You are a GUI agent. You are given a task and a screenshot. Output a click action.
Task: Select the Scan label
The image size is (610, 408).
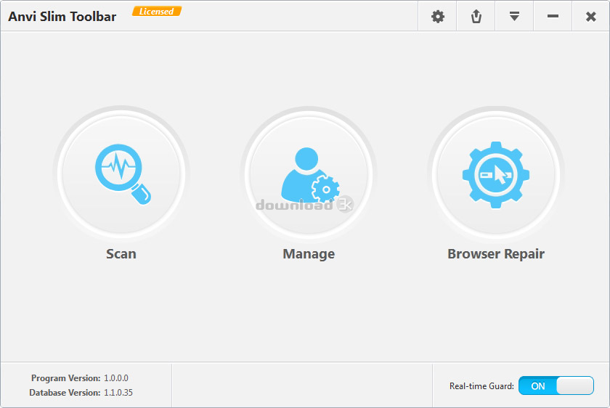click(x=121, y=253)
